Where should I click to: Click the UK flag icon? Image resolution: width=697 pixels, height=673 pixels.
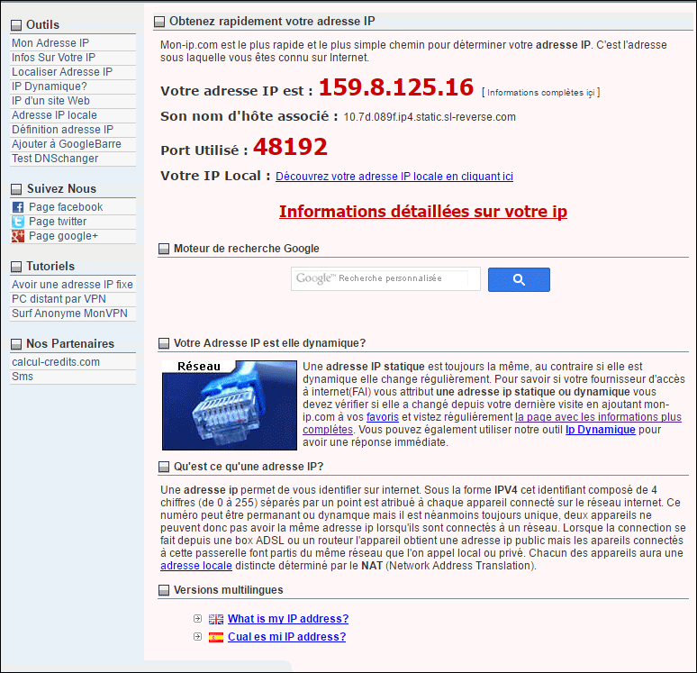216,619
